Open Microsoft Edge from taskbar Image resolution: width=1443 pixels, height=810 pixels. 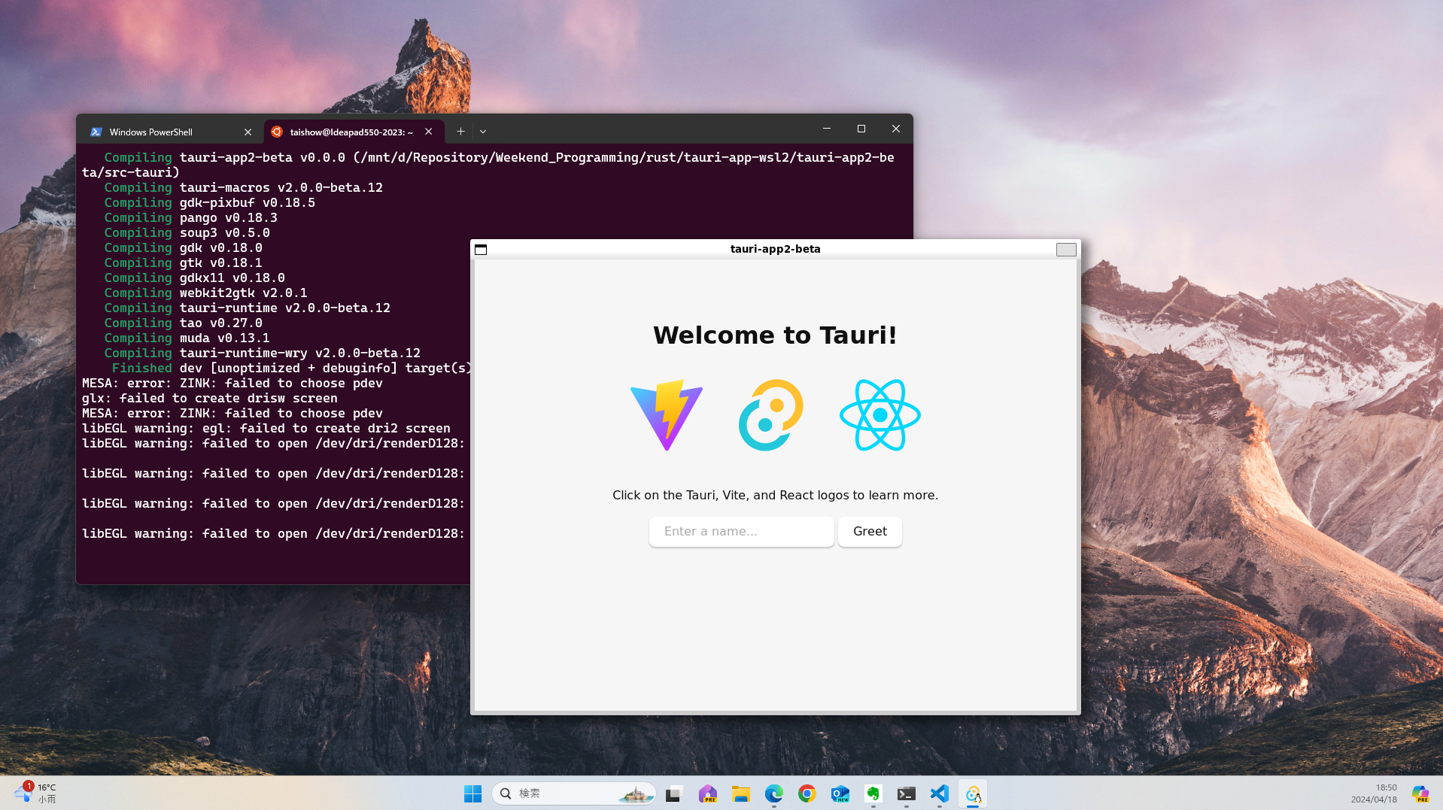click(x=774, y=793)
